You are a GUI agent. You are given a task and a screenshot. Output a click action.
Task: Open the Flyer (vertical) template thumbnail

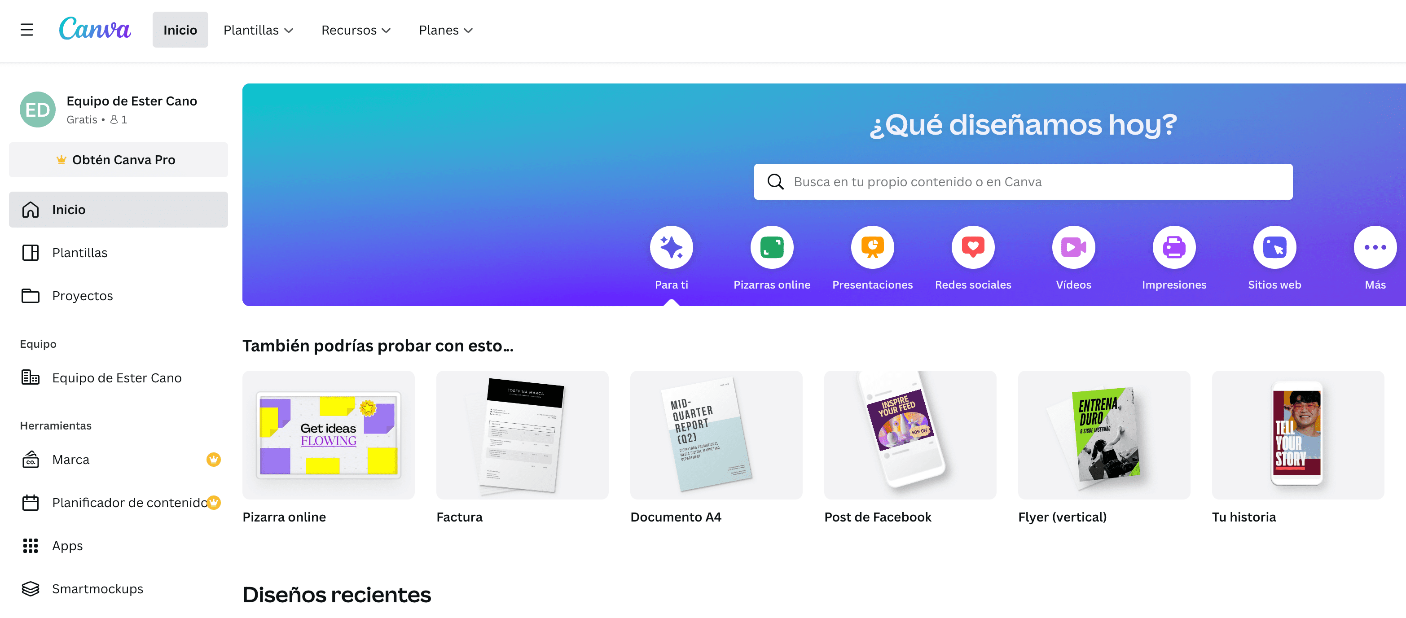1103,435
